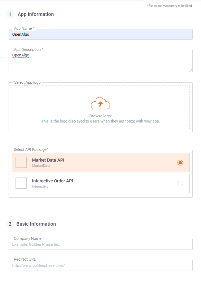Click the App Description resize handle corner

pyautogui.click(x=191, y=71)
